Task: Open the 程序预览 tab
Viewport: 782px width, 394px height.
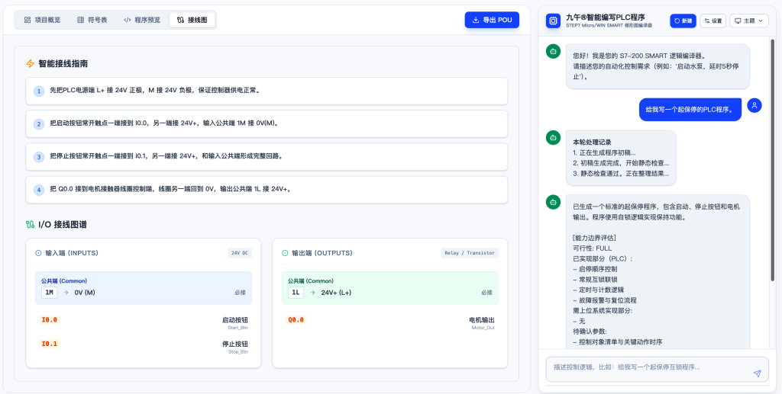Action: pyautogui.click(x=142, y=20)
